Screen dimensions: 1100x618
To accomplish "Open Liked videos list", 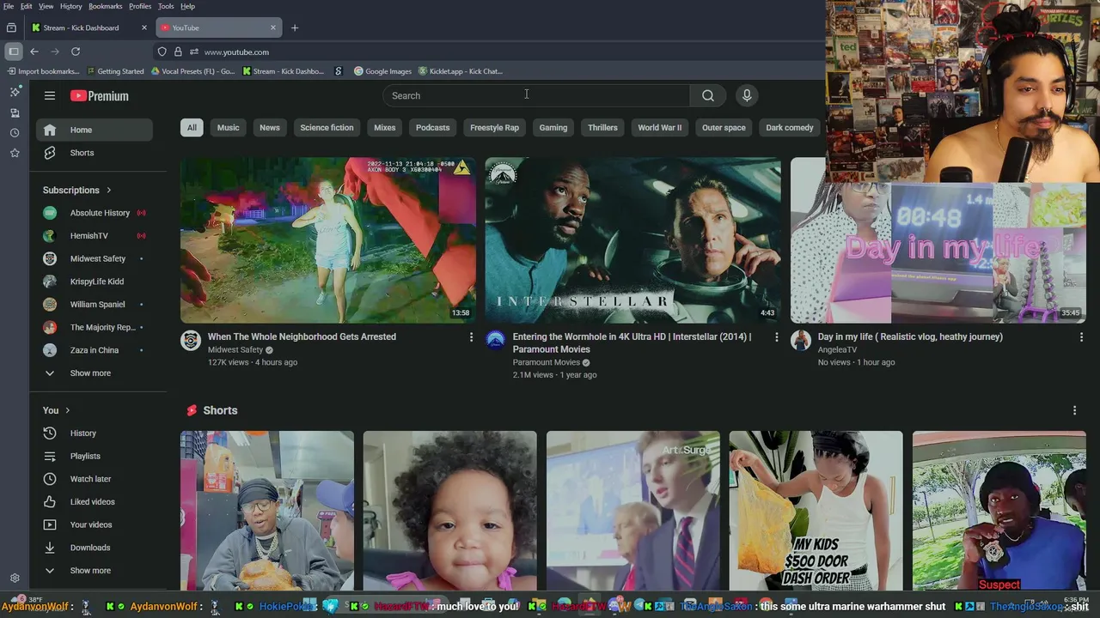I will pyautogui.click(x=95, y=502).
